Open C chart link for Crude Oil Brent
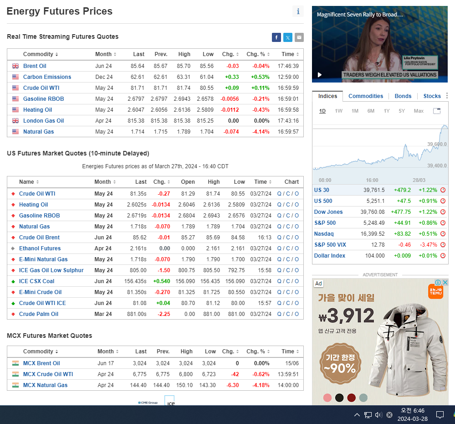The width and height of the screenshot is (455, 424). coord(288,238)
